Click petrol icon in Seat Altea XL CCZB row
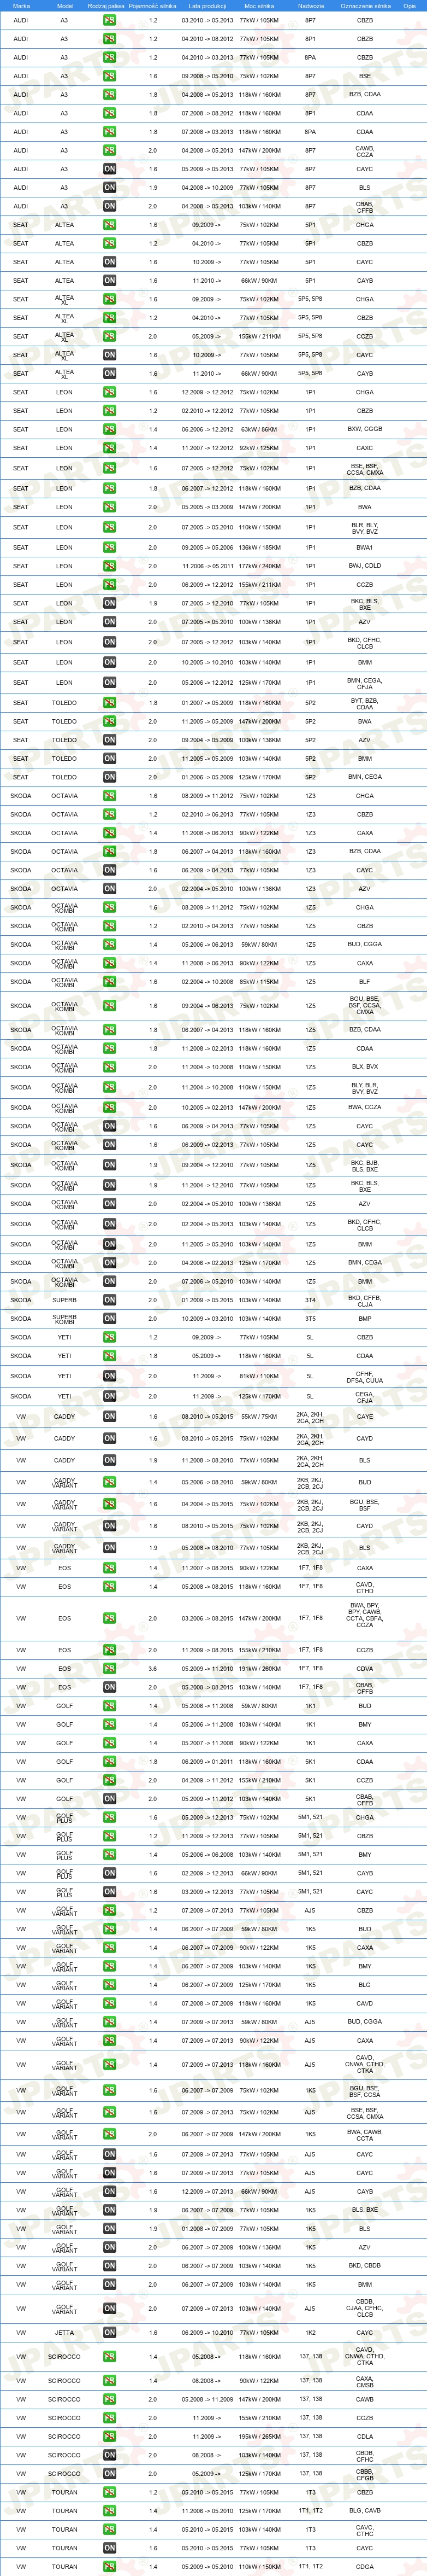The image size is (427, 2576). click(110, 336)
